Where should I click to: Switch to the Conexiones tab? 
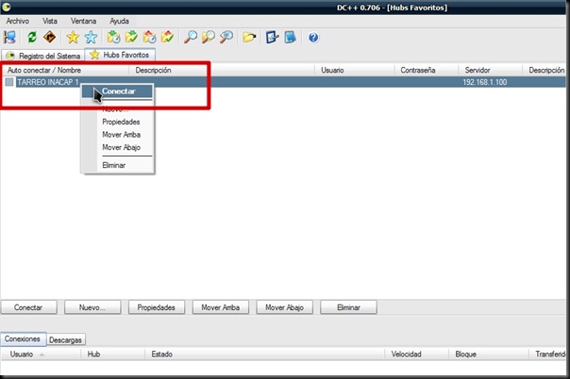coord(23,338)
